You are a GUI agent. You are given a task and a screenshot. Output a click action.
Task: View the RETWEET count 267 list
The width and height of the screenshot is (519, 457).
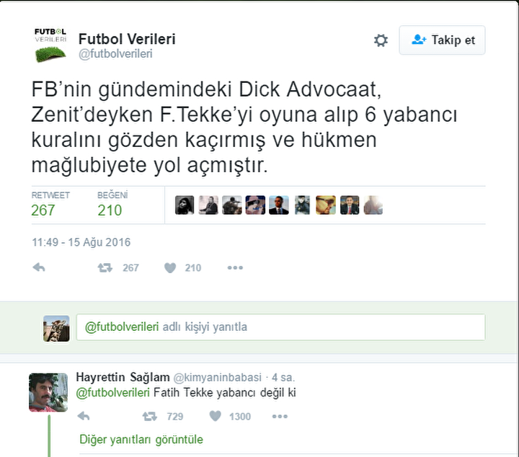[x=50, y=205]
